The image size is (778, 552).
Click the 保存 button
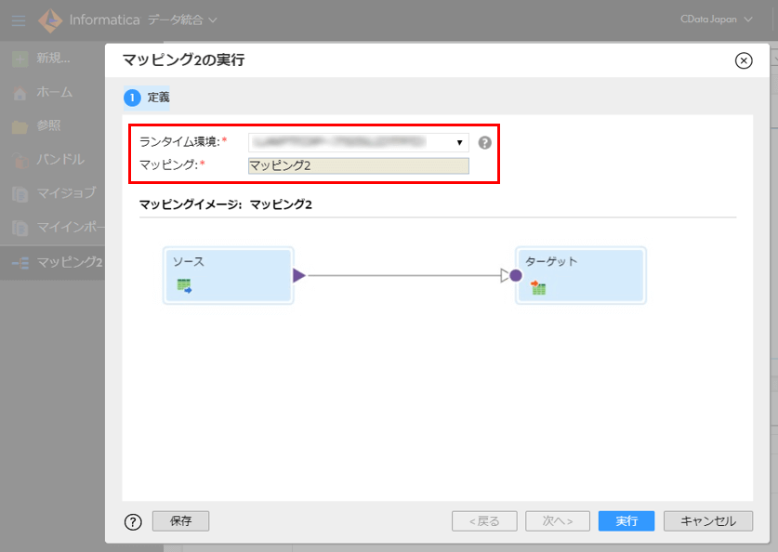(x=180, y=520)
